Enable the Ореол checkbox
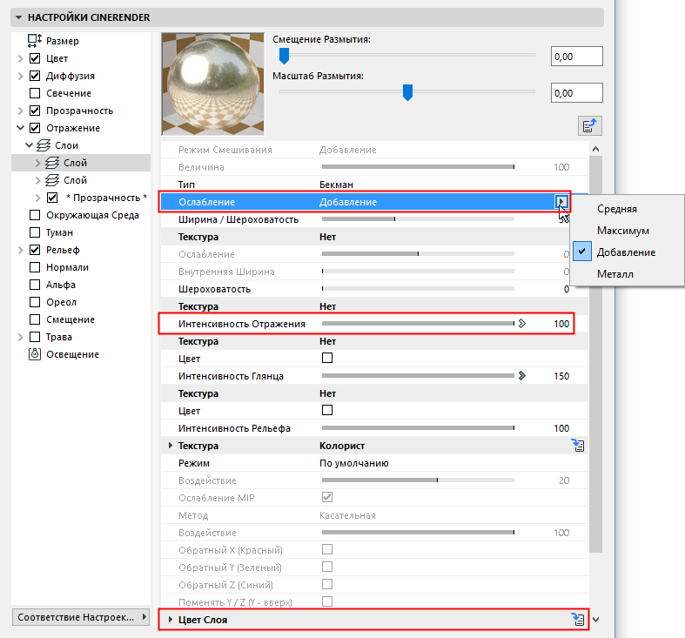Image resolution: width=685 pixels, height=638 pixels. point(35,302)
